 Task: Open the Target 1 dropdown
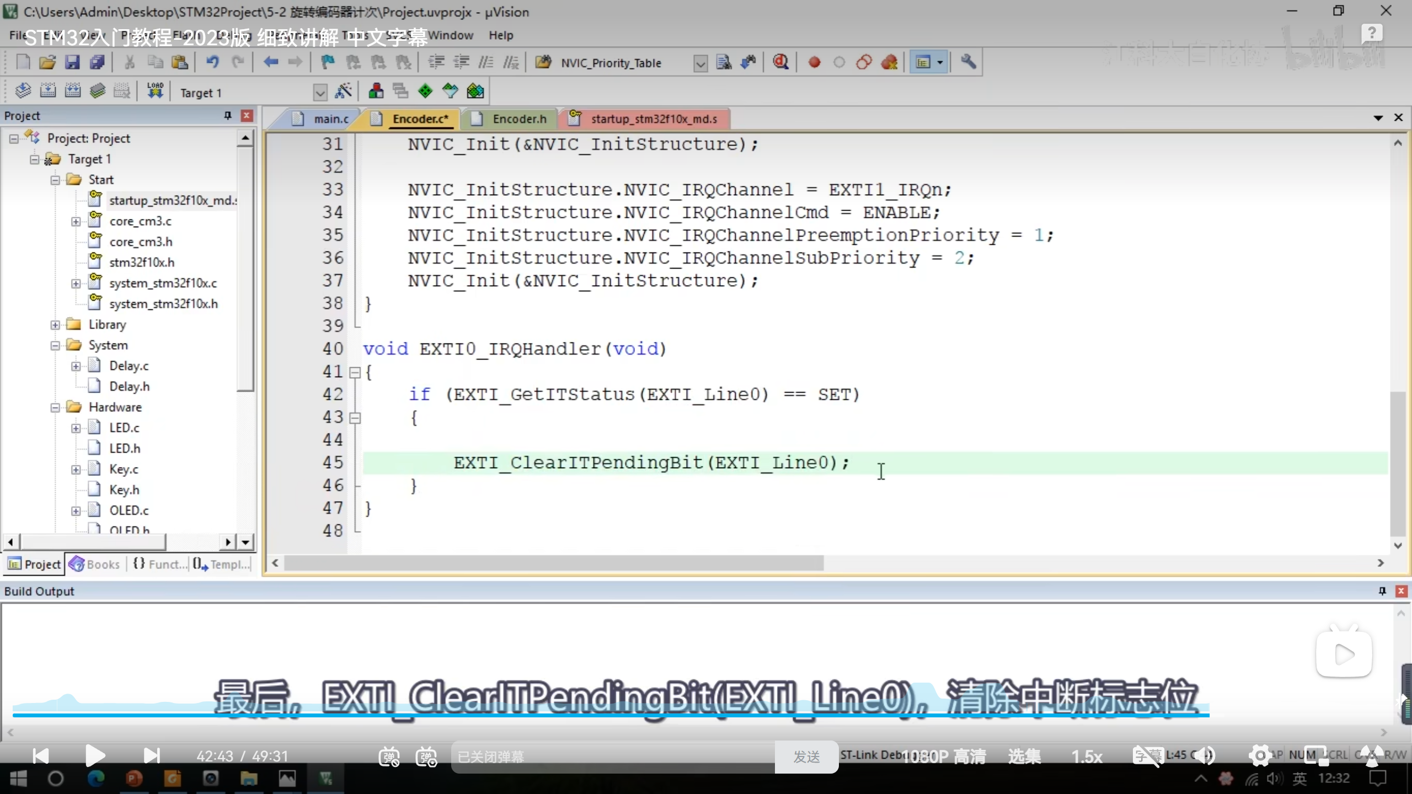320,93
